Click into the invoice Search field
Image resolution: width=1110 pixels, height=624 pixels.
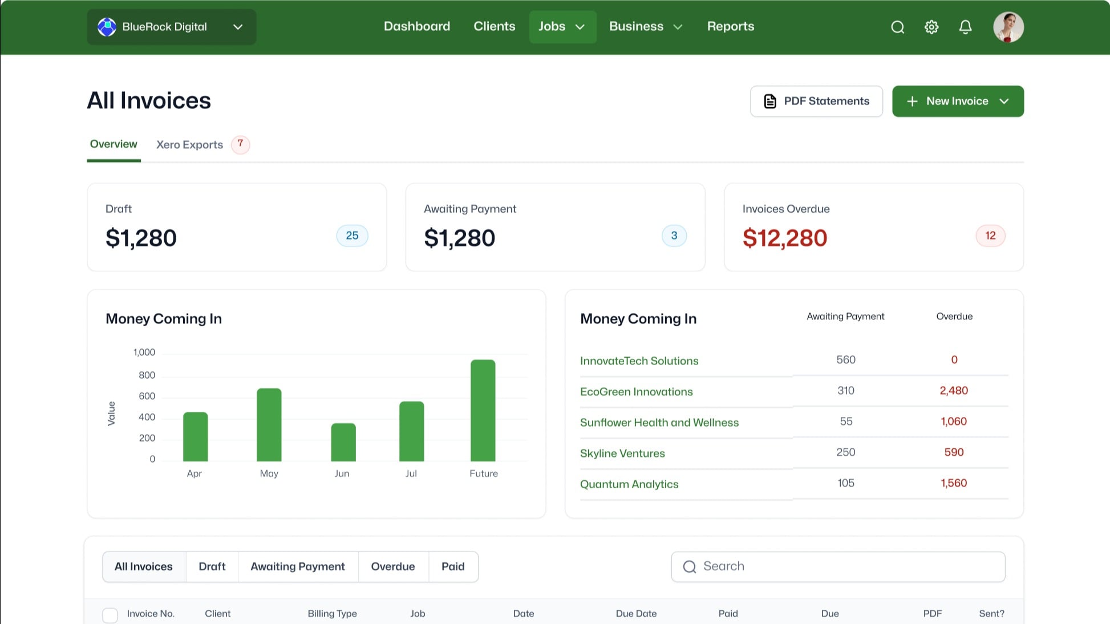pyautogui.click(x=838, y=566)
